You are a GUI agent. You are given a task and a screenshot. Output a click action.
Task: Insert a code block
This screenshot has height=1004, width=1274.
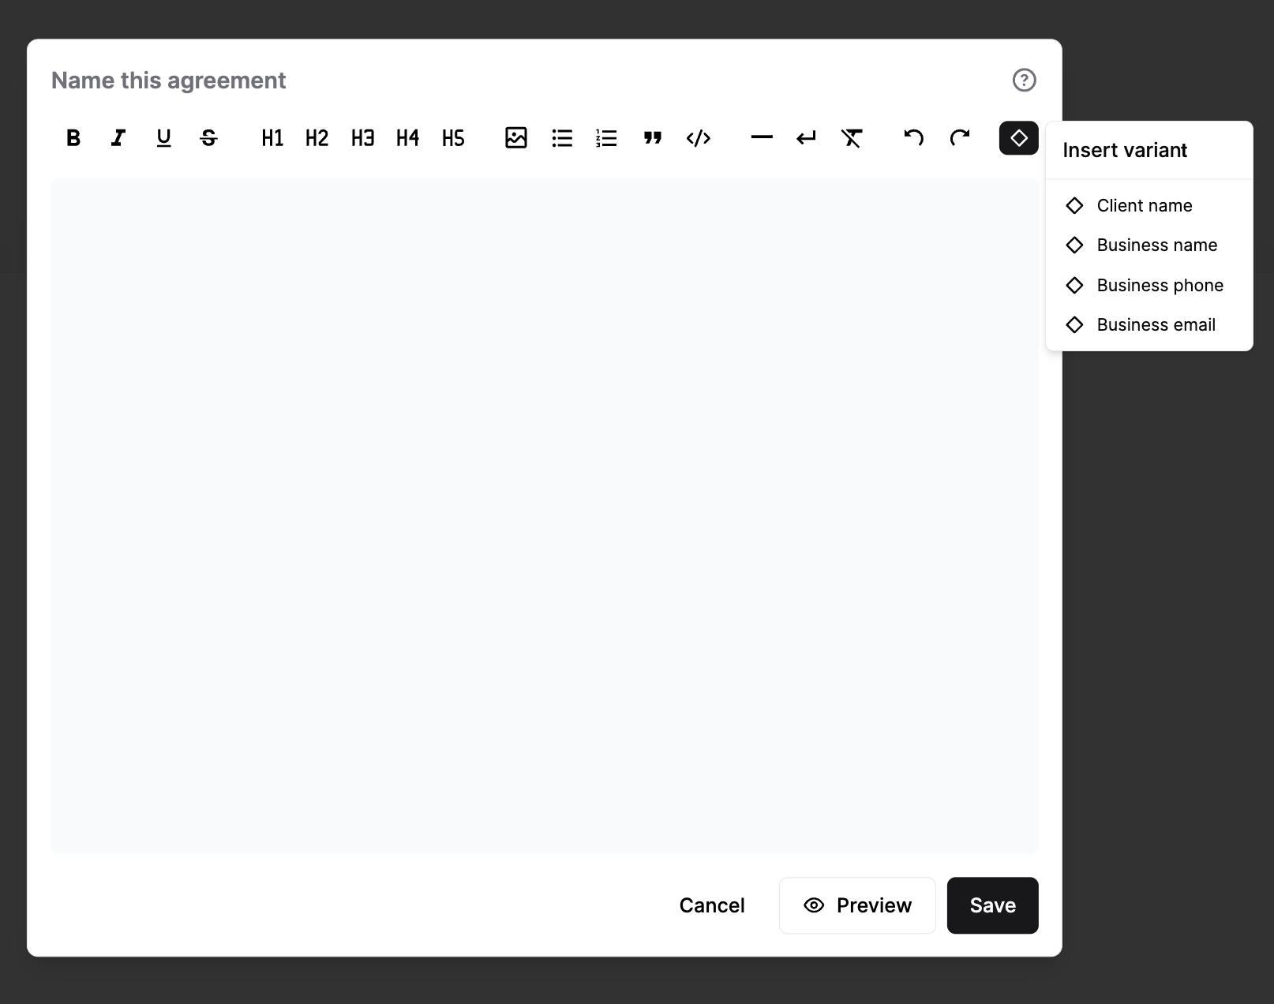(x=698, y=138)
